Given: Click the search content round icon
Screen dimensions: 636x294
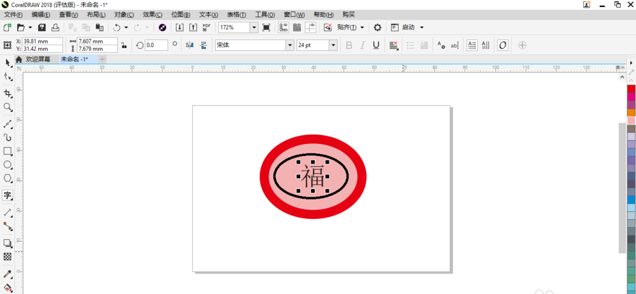Looking at the screenshot, I should (162, 27).
